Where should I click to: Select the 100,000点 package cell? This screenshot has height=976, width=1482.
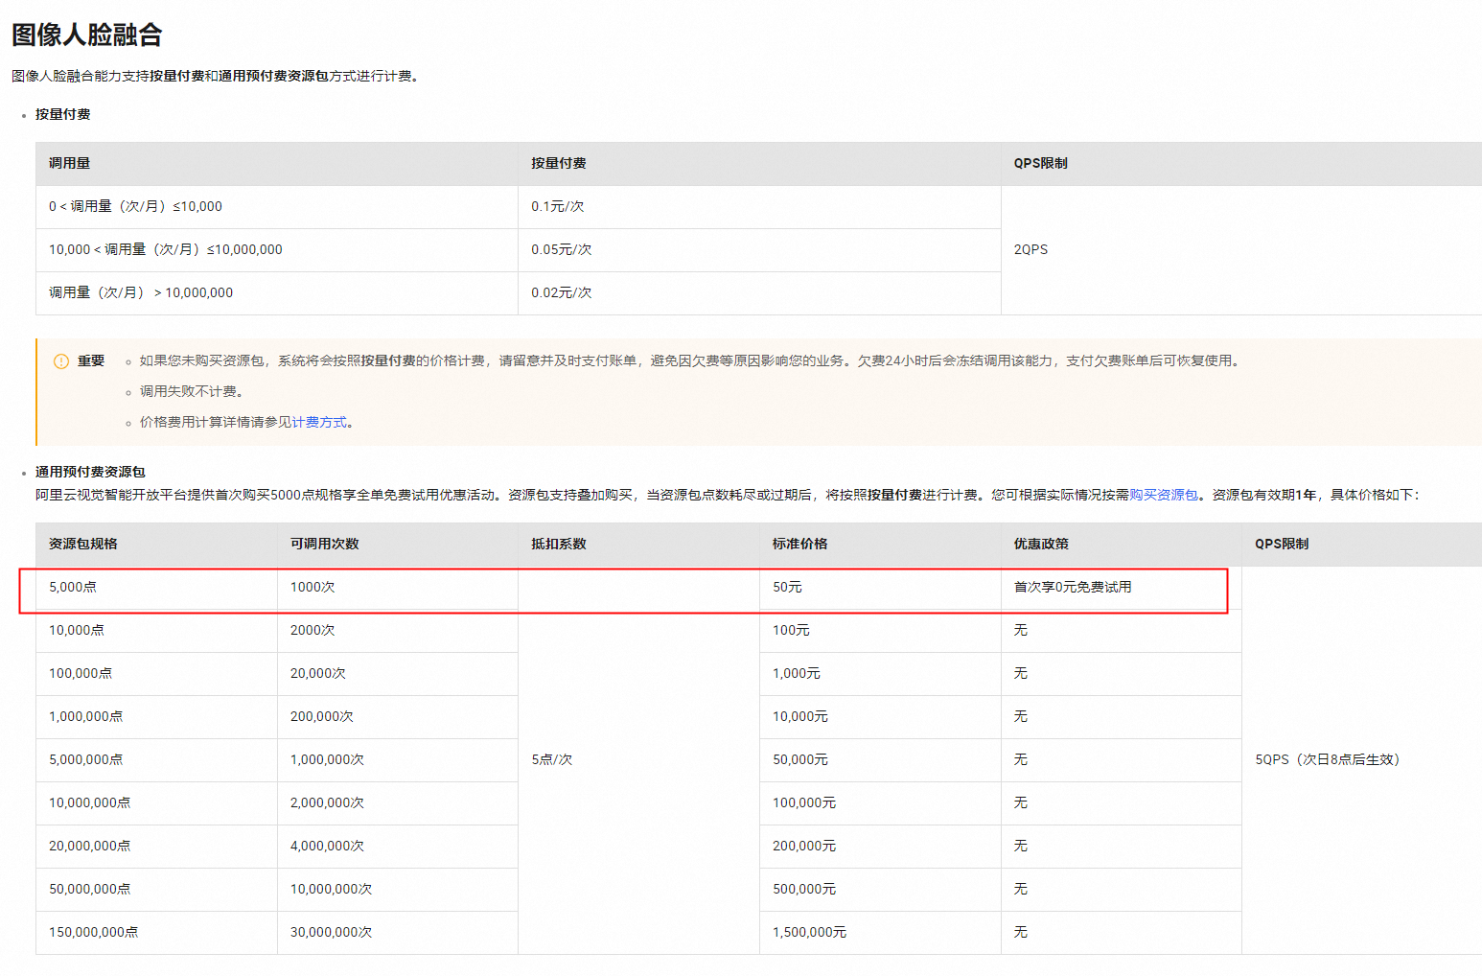click(x=156, y=674)
